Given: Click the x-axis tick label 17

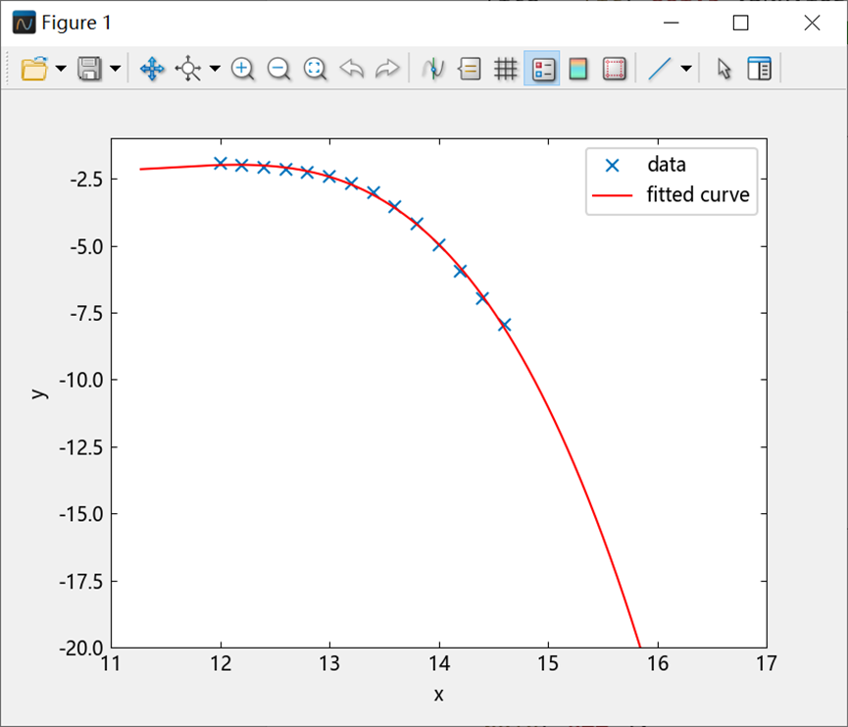Looking at the screenshot, I should [767, 663].
